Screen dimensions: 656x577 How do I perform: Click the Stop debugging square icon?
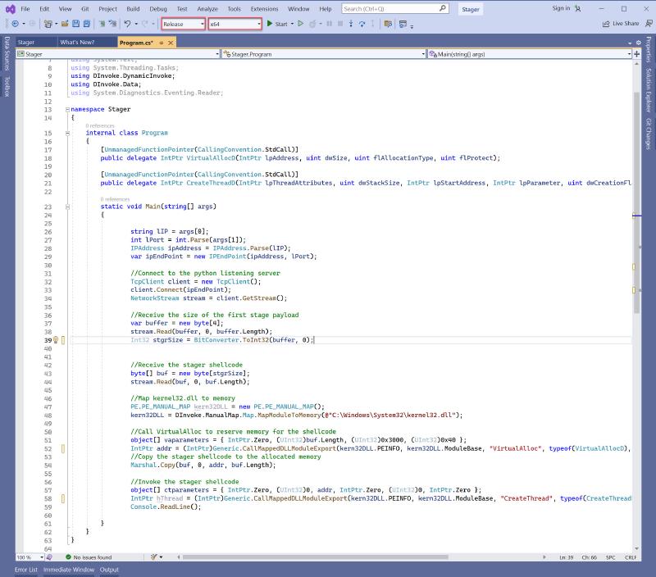[x=340, y=24]
